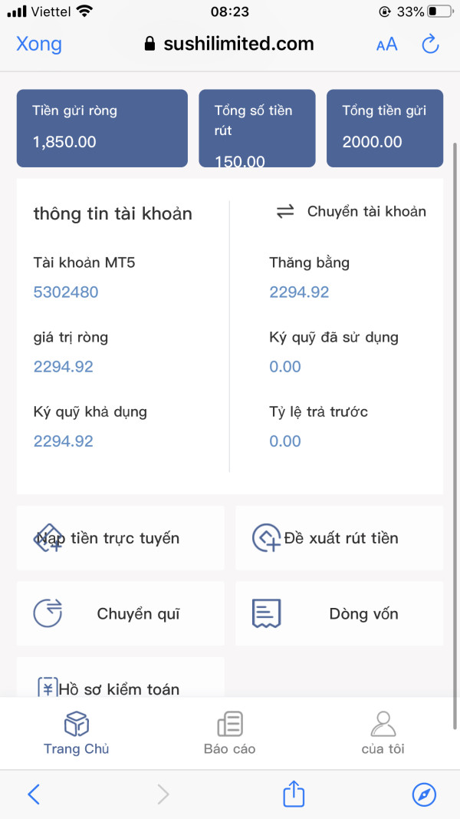Tap the Chuyển tài khoản swap arrows icon

pos(285,212)
